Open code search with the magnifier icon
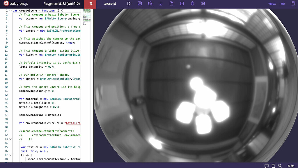Viewport: 298px width, 168px height. 280,165
